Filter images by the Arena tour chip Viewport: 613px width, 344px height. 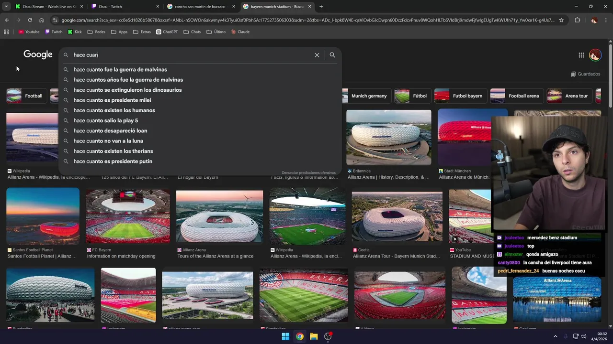click(x=569, y=96)
